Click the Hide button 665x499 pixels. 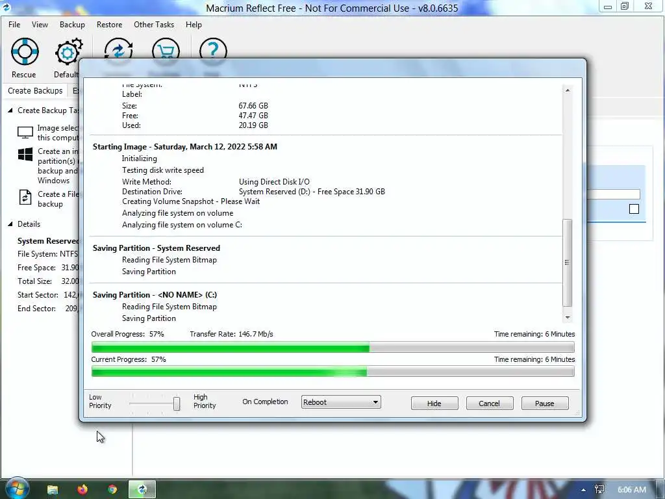click(x=434, y=403)
